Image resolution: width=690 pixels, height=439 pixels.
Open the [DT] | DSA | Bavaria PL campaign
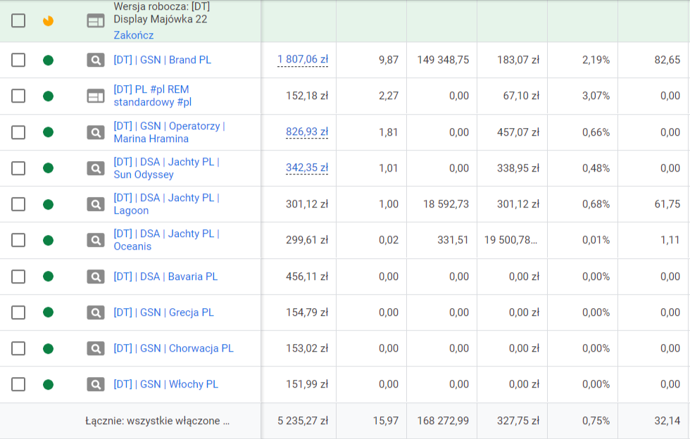pos(165,276)
